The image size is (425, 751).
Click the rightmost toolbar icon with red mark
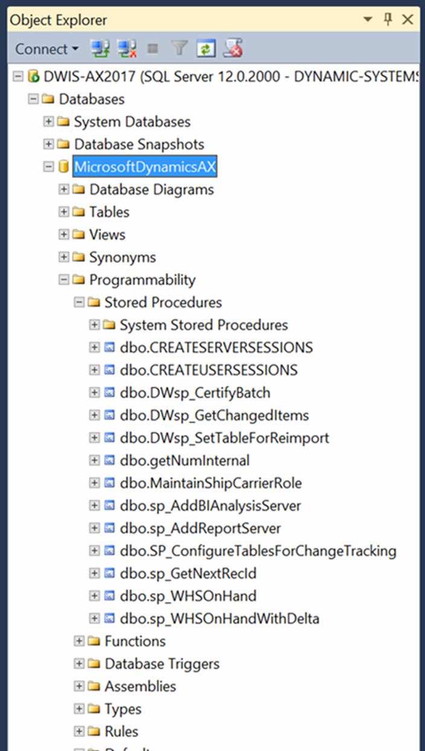pos(232,48)
